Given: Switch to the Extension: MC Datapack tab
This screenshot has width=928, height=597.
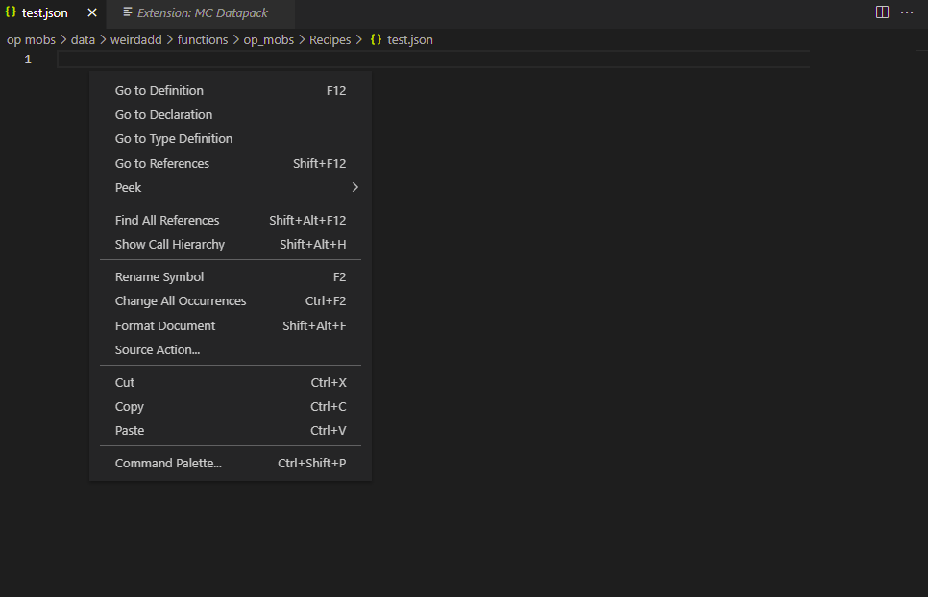Looking at the screenshot, I should 199,12.
